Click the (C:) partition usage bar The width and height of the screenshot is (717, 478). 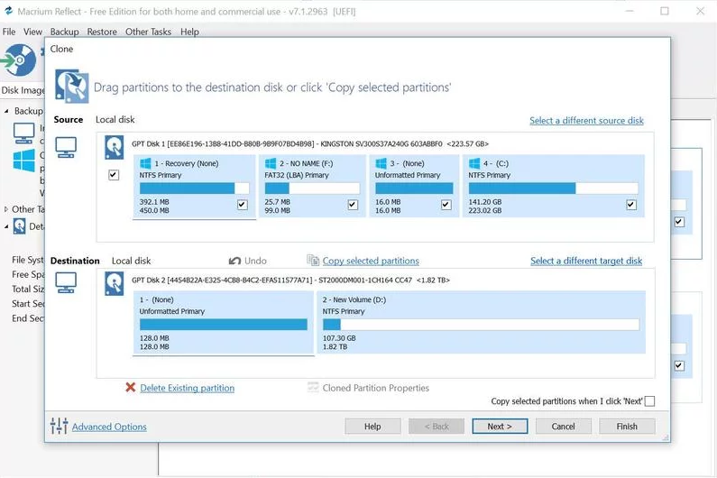click(553, 188)
